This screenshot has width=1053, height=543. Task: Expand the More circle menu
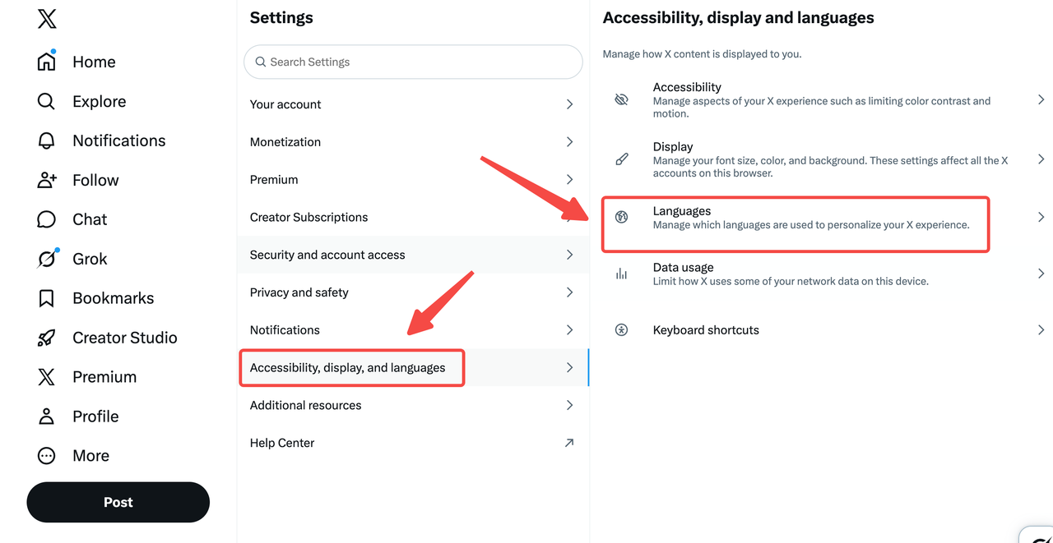coord(47,456)
